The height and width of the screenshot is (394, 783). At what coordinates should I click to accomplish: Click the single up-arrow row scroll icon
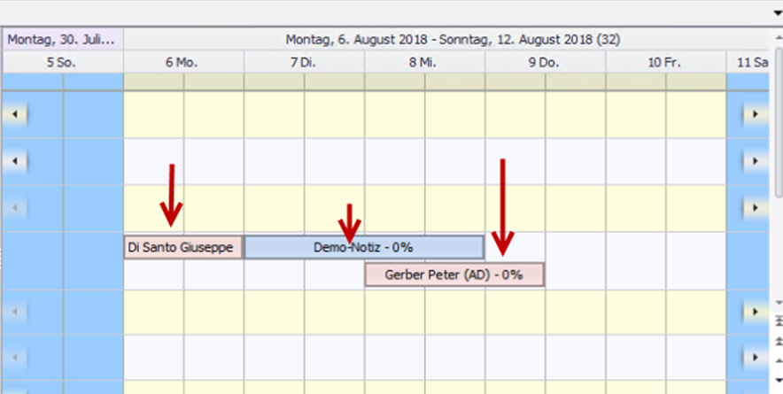778,360
